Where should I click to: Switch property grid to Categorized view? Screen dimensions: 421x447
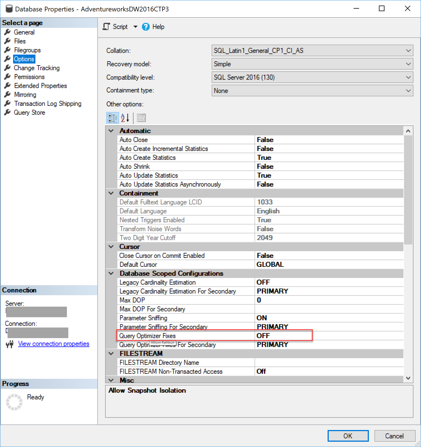point(112,118)
